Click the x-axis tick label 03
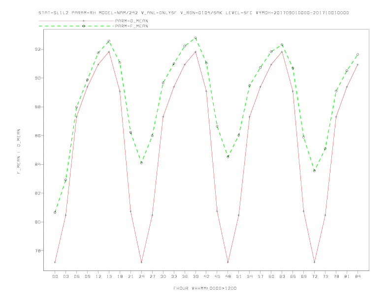 click(x=65, y=276)
